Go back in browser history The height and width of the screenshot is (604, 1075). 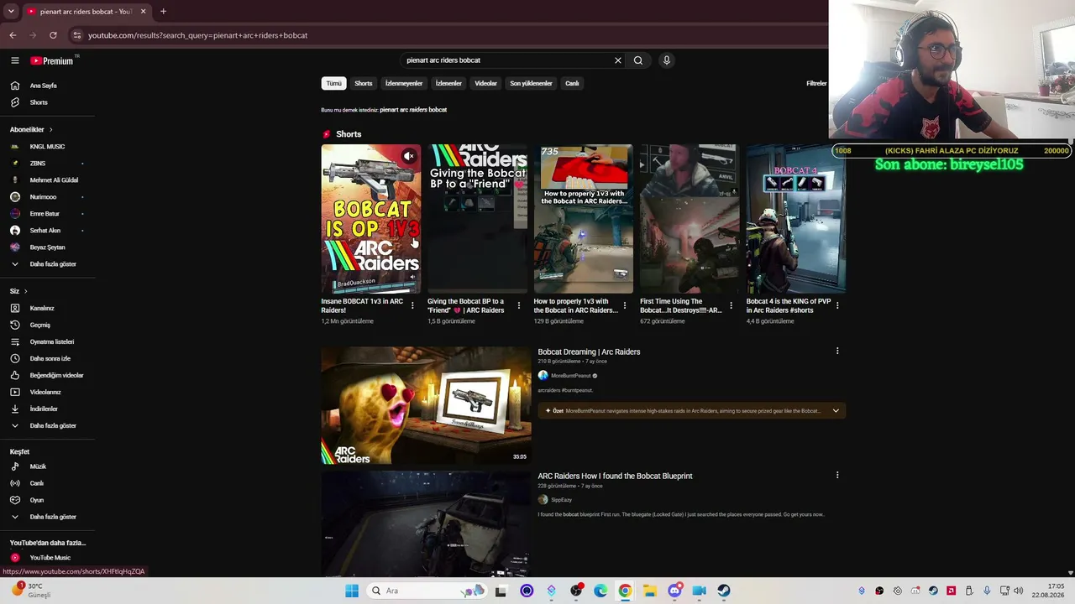click(x=13, y=35)
